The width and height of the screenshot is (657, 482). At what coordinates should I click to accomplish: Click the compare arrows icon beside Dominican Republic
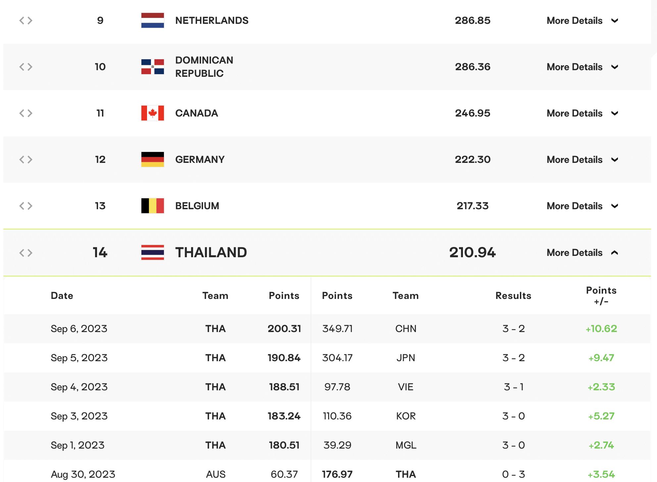(26, 67)
